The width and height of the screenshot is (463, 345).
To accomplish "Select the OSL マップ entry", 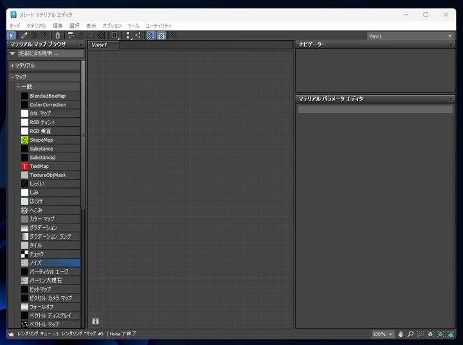I will (x=51, y=113).
